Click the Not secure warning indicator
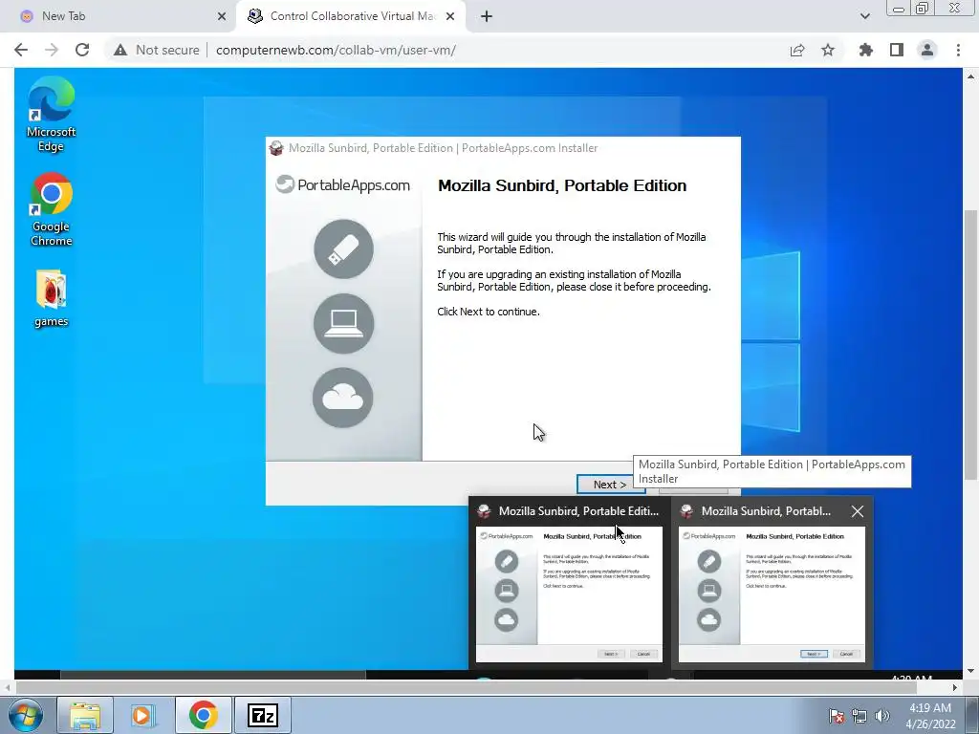The width and height of the screenshot is (979, 734). tap(156, 50)
